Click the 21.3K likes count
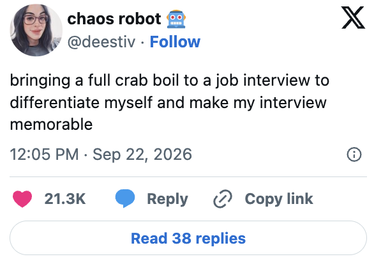 (65, 199)
